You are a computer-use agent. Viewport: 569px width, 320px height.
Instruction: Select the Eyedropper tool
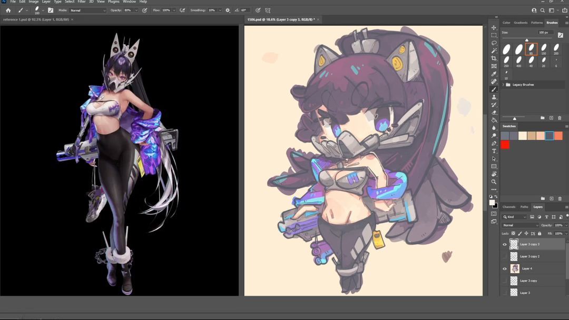click(x=494, y=74)
